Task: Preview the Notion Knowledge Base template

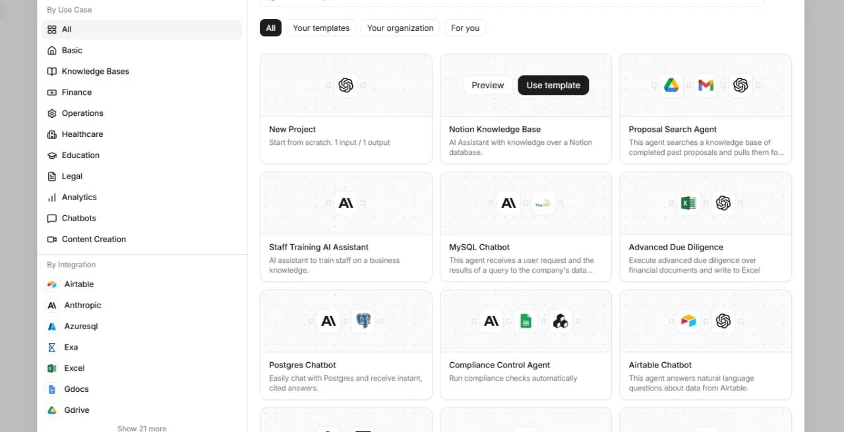Action: (488, 85)
